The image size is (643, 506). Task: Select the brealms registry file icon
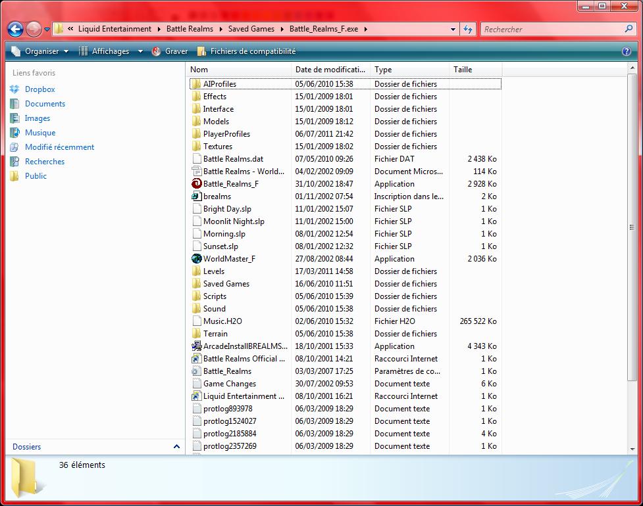(196, 196)
